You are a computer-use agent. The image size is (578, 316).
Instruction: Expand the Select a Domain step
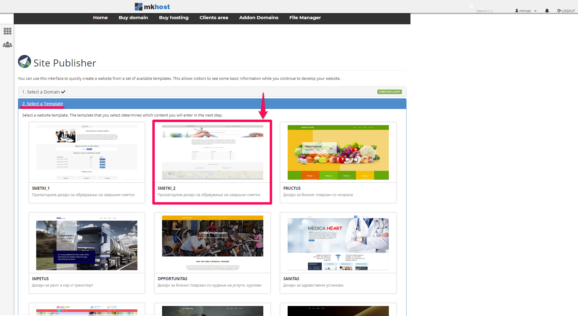tap(43, 92)
